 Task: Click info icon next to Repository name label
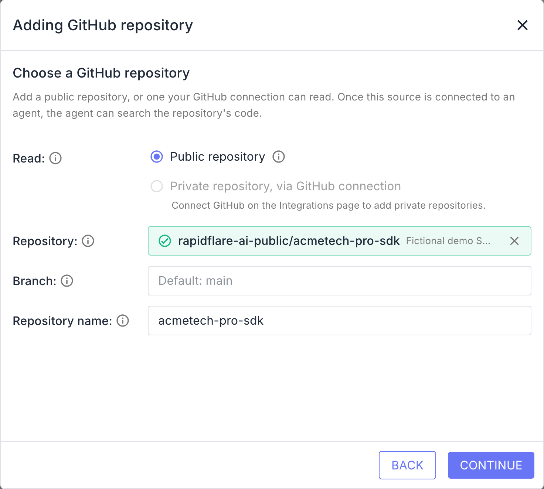123,321
